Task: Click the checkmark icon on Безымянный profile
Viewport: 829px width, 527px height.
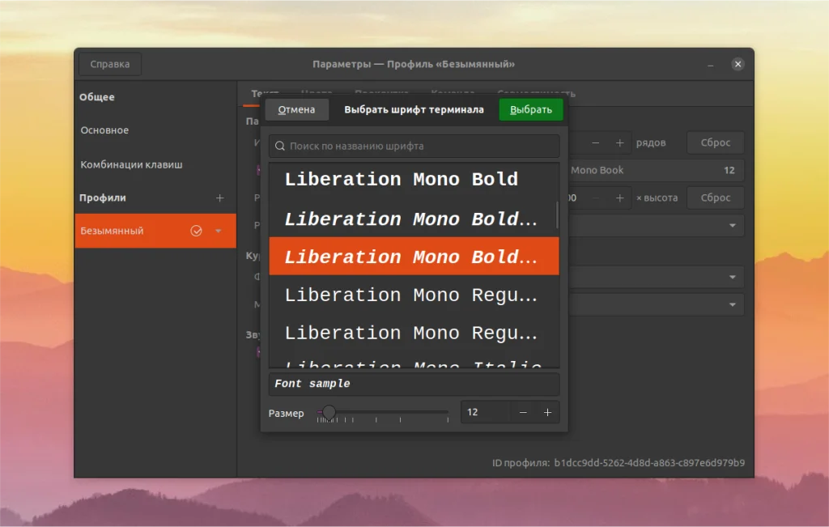Action: point(197,230)
